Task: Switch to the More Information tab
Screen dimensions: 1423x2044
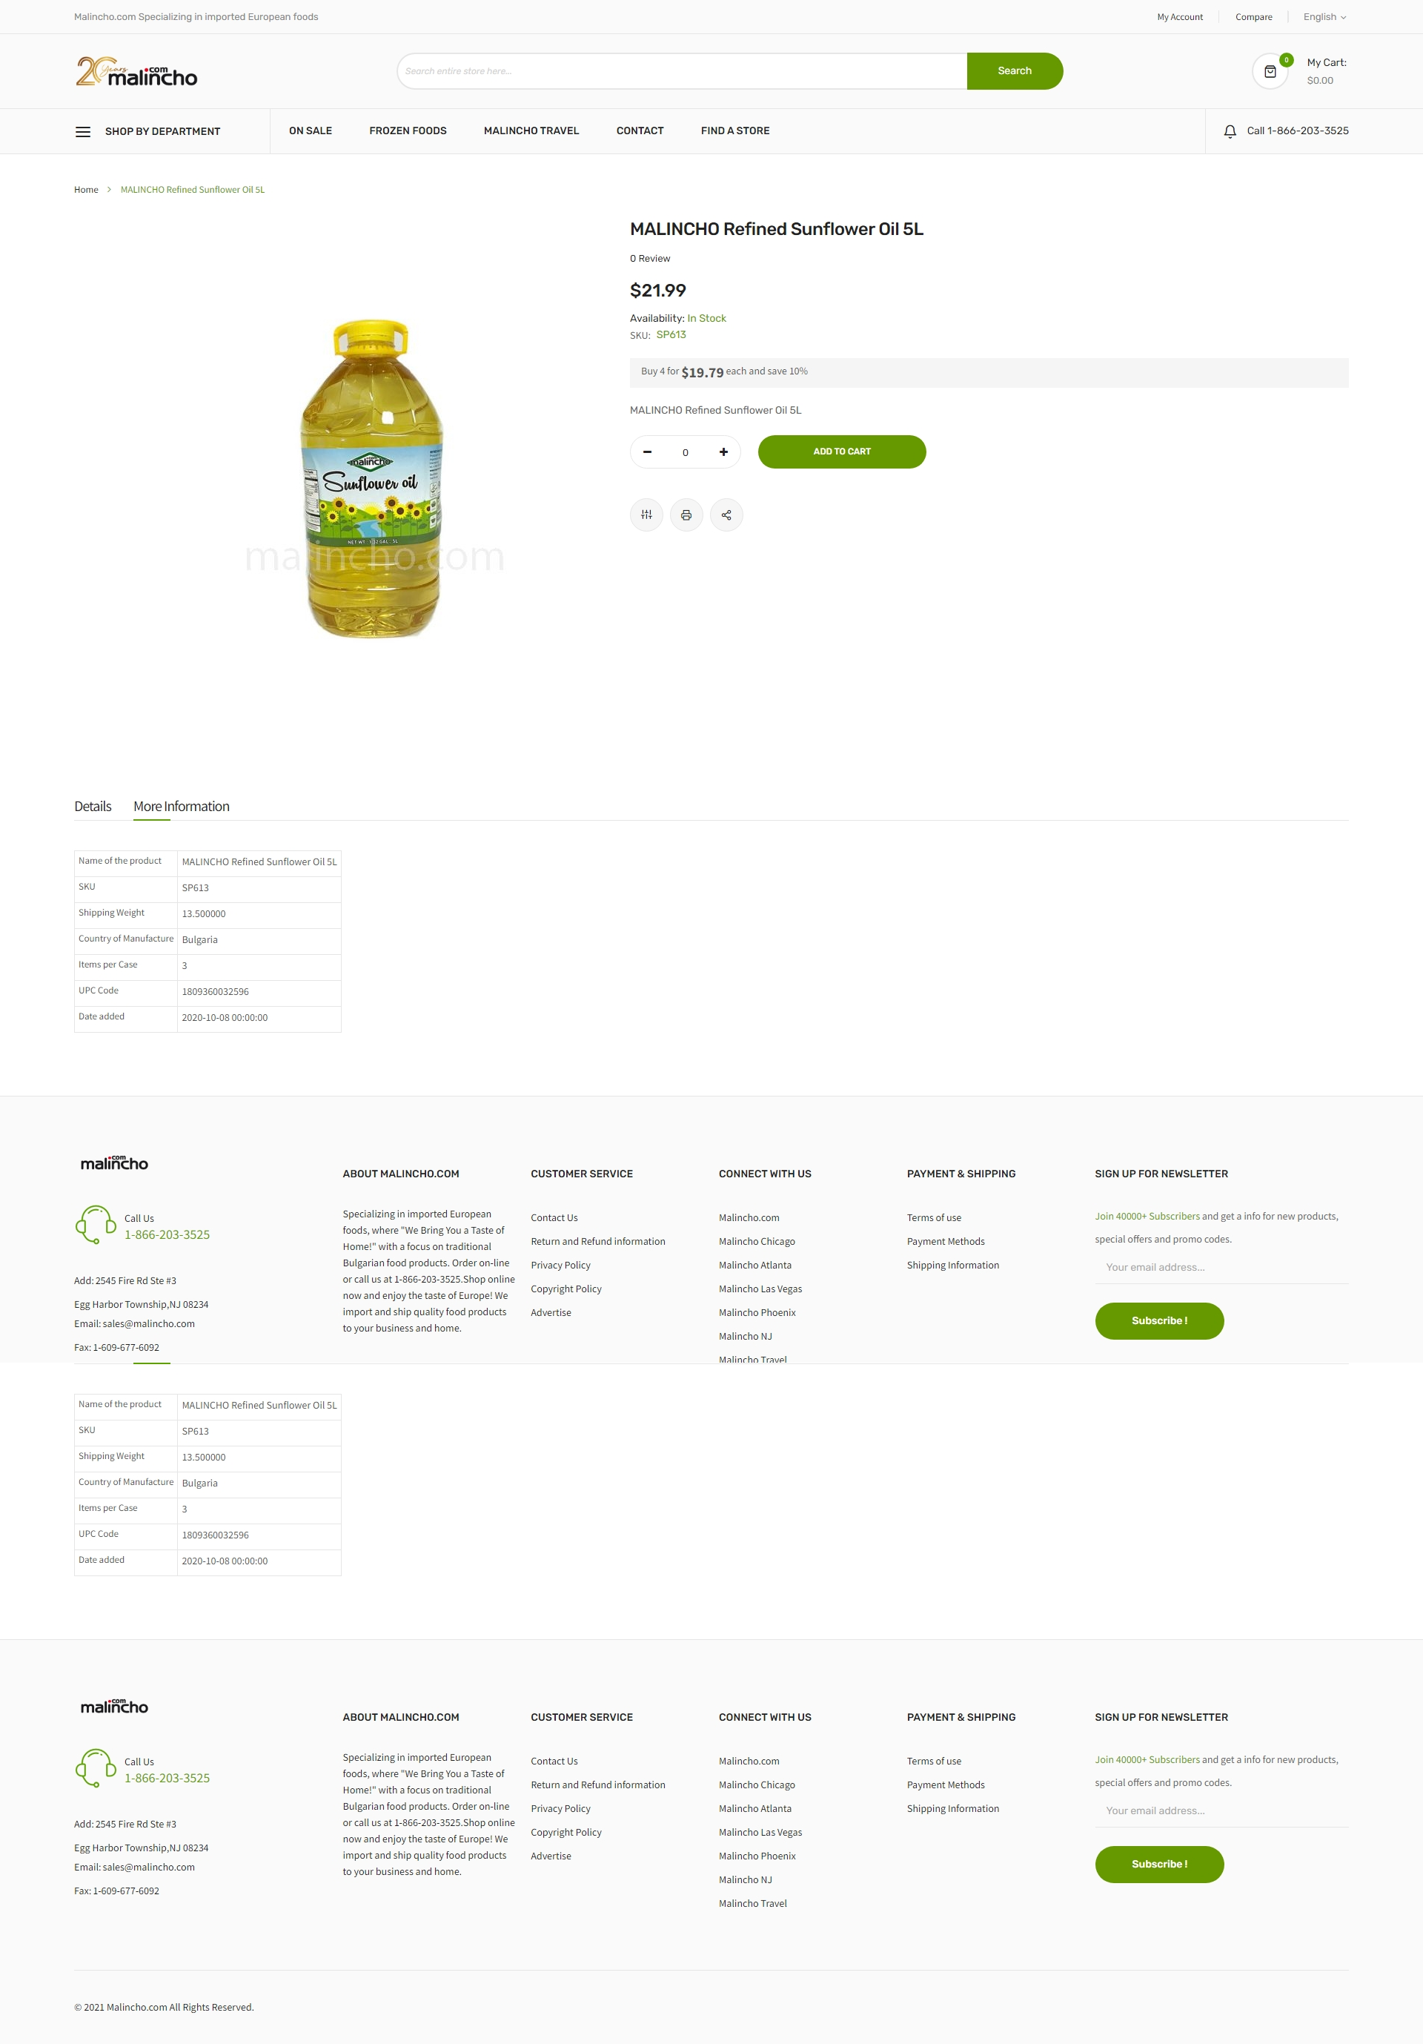Action: click(x=182, y=807)
